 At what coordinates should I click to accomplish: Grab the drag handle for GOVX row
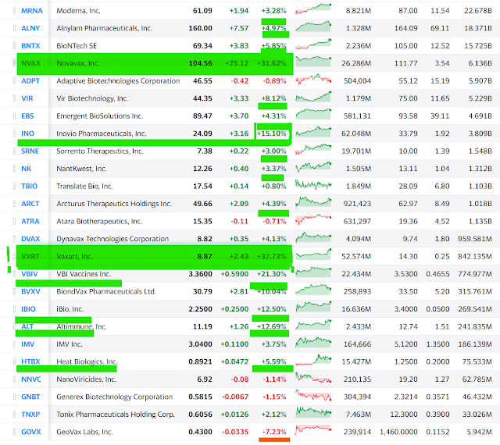(x=14, y=432)
